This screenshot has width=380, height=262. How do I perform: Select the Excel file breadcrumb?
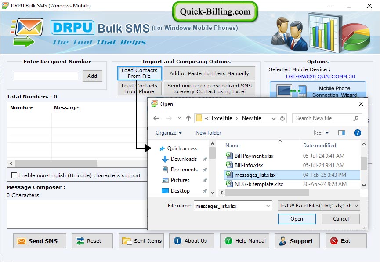pos(222,118)
